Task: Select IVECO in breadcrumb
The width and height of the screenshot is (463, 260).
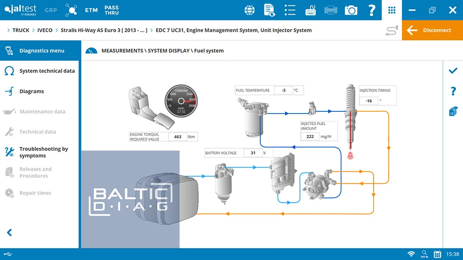Action: 44,30
